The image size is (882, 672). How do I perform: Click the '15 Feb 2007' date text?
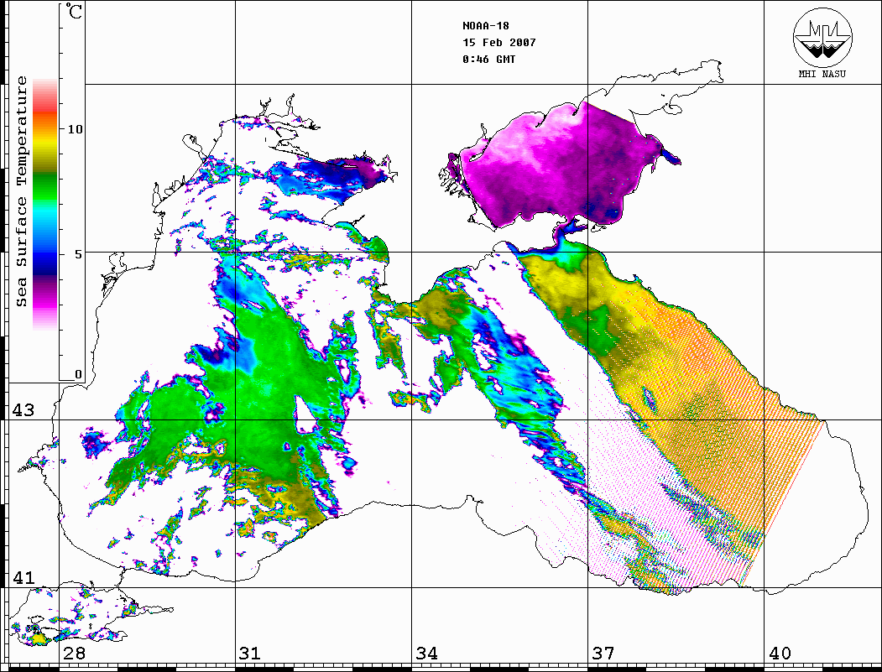coord(499,43)
